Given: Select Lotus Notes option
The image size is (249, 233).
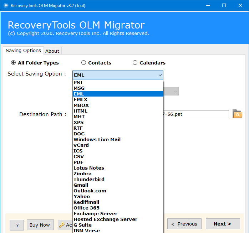Looking at the screenshot, I should coord(118,168).
